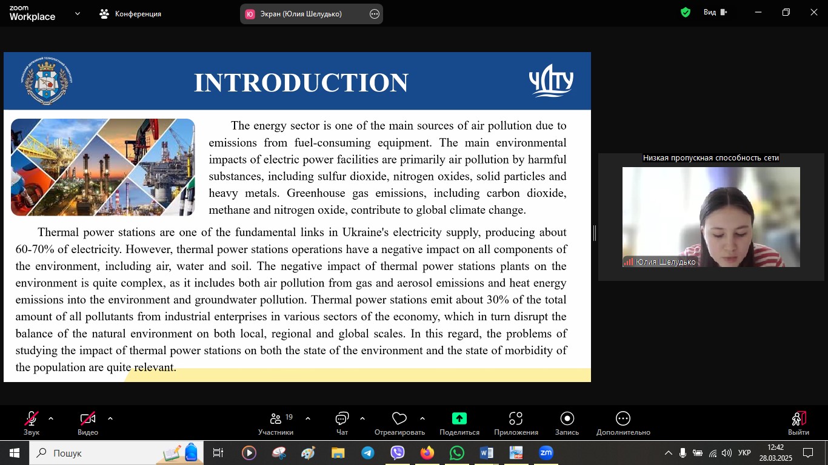Viewport: 828px width, 465px height.
Task: Open the Zoom Workplace dropdown chevron
Action: coord(78,13)
